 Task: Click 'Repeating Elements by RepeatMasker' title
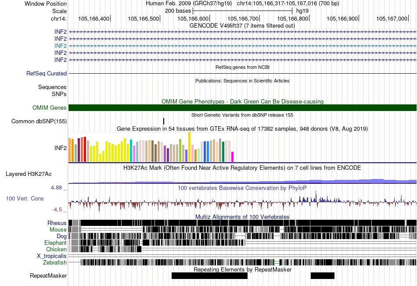[x=242, y=269]
